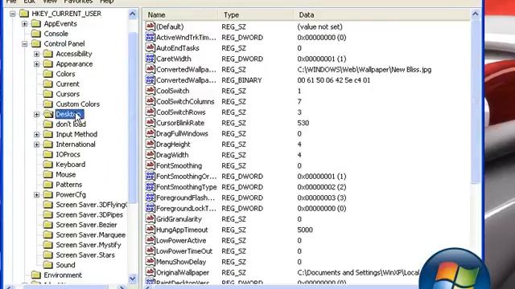This screenshot has width=515, height=289.
Task: Click the string icon of DragFullWindows
Action: click(x=150, y=133)
